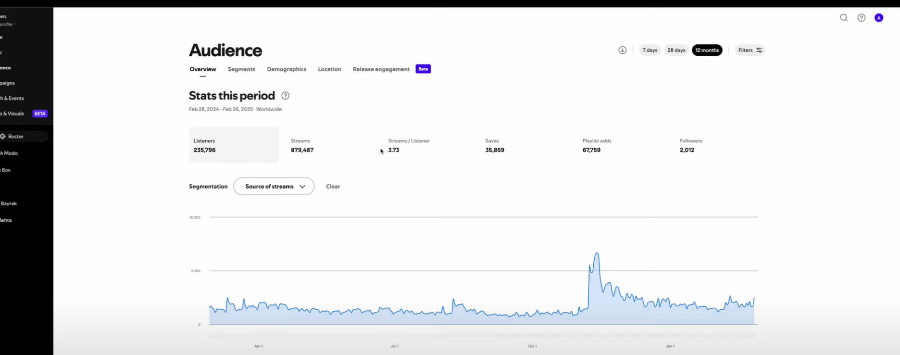Open the Filters panel
This screenshot has height=355, width=900.
[750, 50]
